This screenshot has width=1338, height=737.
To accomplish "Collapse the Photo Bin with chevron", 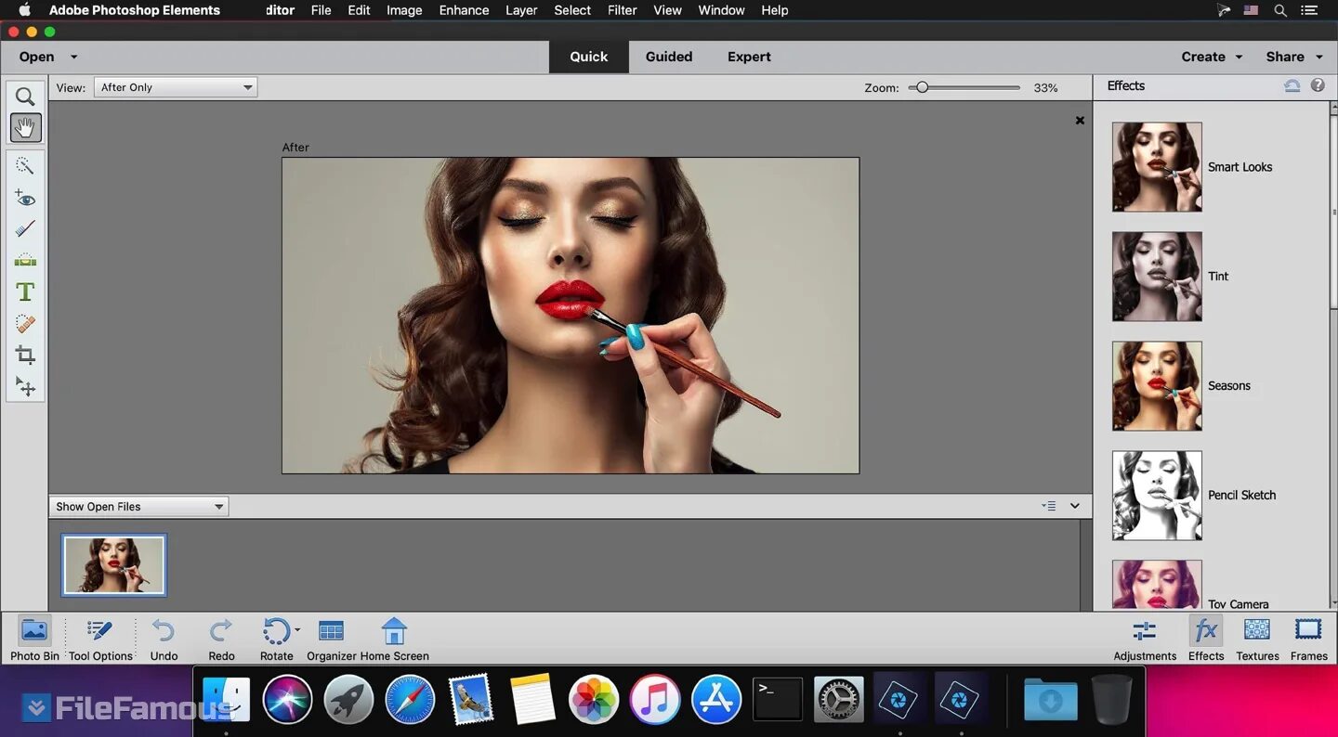I will [1075, 506].
